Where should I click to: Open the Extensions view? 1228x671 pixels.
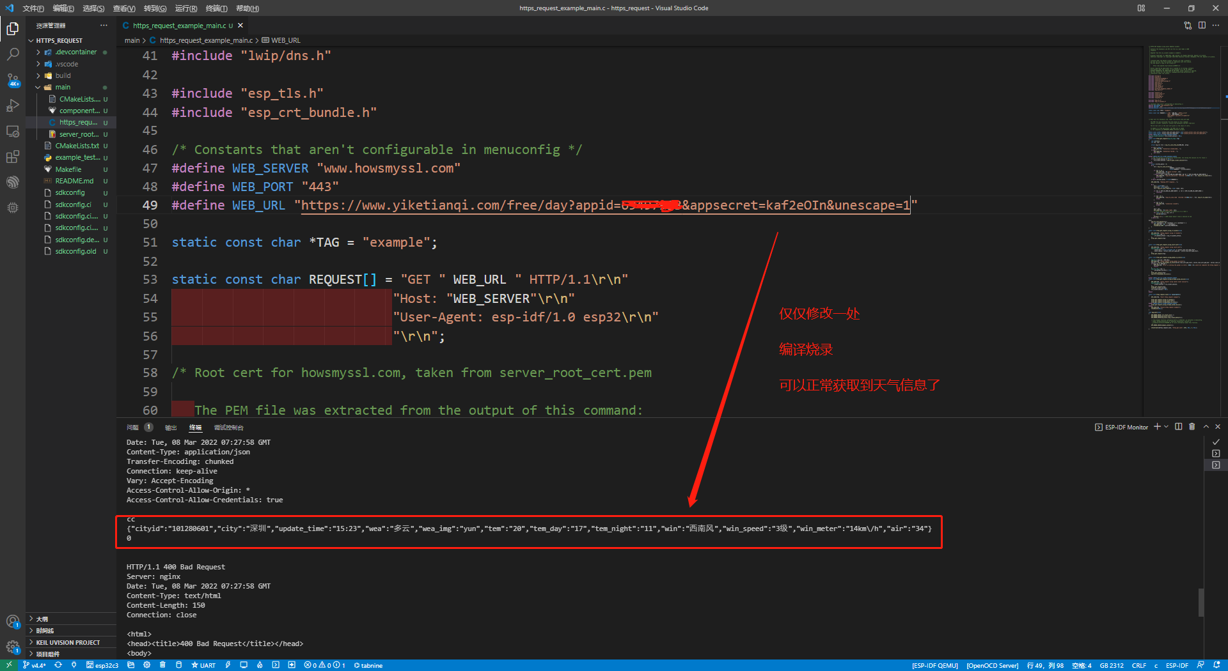(x=12, y=157)
